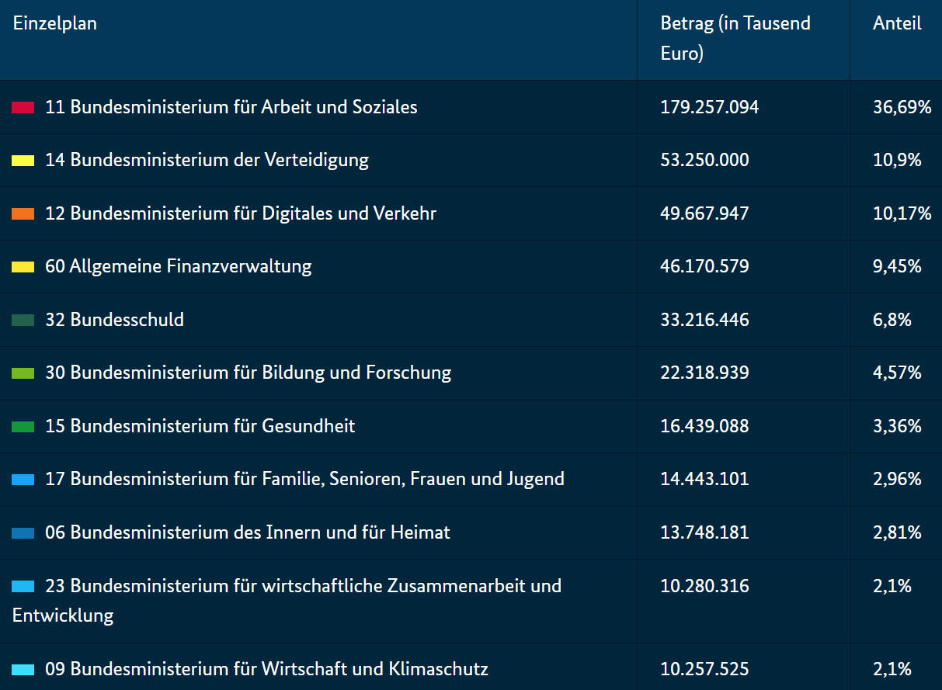The width and height of the screenshot is (942, 690).
Task: Select 12 Bundesministerium für Digitales und Verkehr
Action: (241, 213)
